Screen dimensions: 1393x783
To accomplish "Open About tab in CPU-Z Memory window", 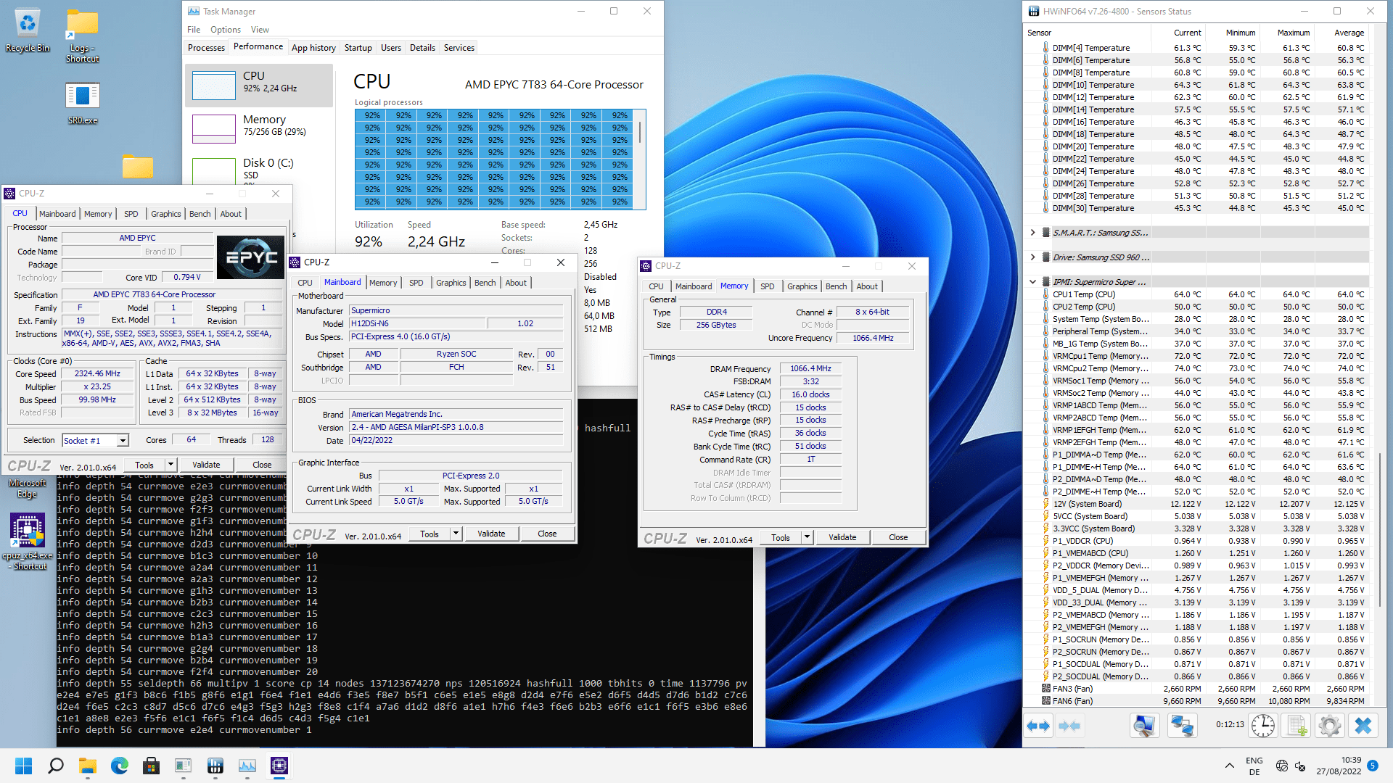I will 867,286.
